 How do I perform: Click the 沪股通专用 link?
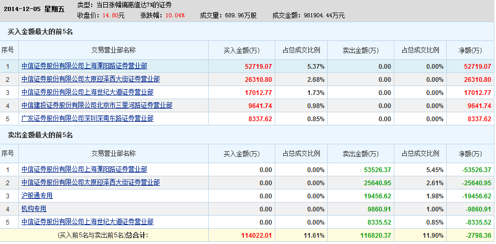click(37, 196)
